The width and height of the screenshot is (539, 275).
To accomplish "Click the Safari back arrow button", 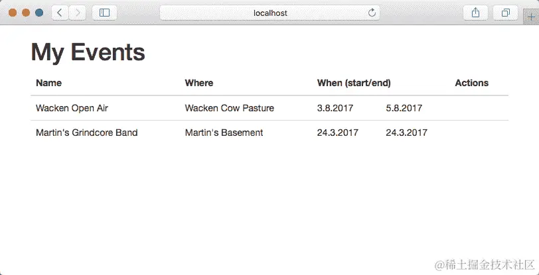I will point(60,13).
